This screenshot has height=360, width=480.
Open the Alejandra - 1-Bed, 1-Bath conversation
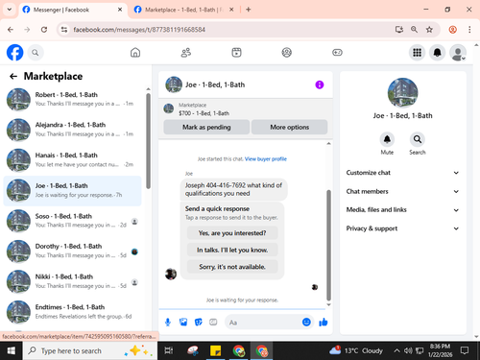click(x=72, y=130)
